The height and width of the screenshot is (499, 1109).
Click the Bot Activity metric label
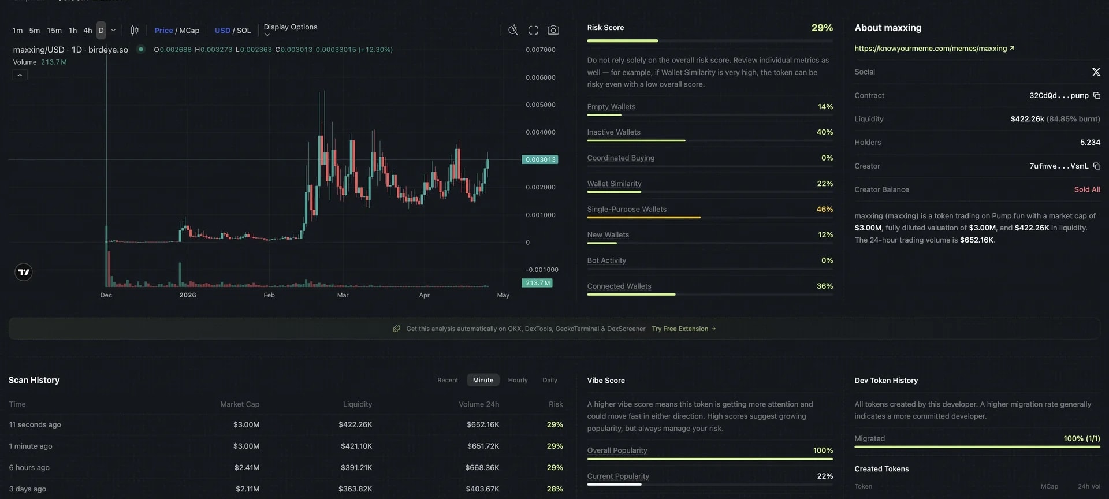point(606,260)
